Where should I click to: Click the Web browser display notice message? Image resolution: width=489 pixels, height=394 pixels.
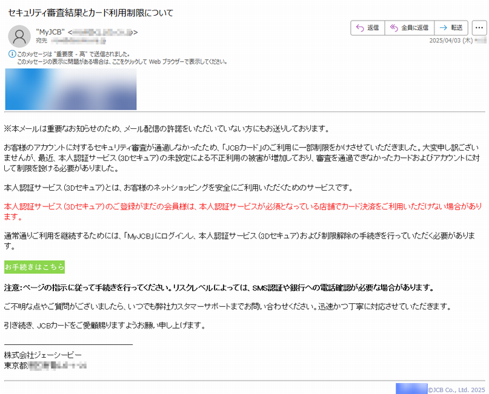click(x=122, y=62)
